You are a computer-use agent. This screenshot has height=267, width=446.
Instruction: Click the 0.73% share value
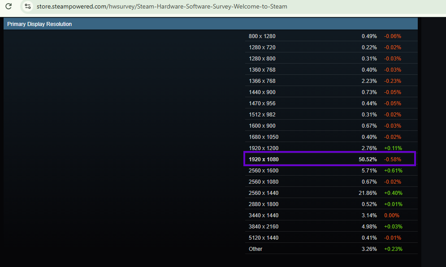pos(369,92)
